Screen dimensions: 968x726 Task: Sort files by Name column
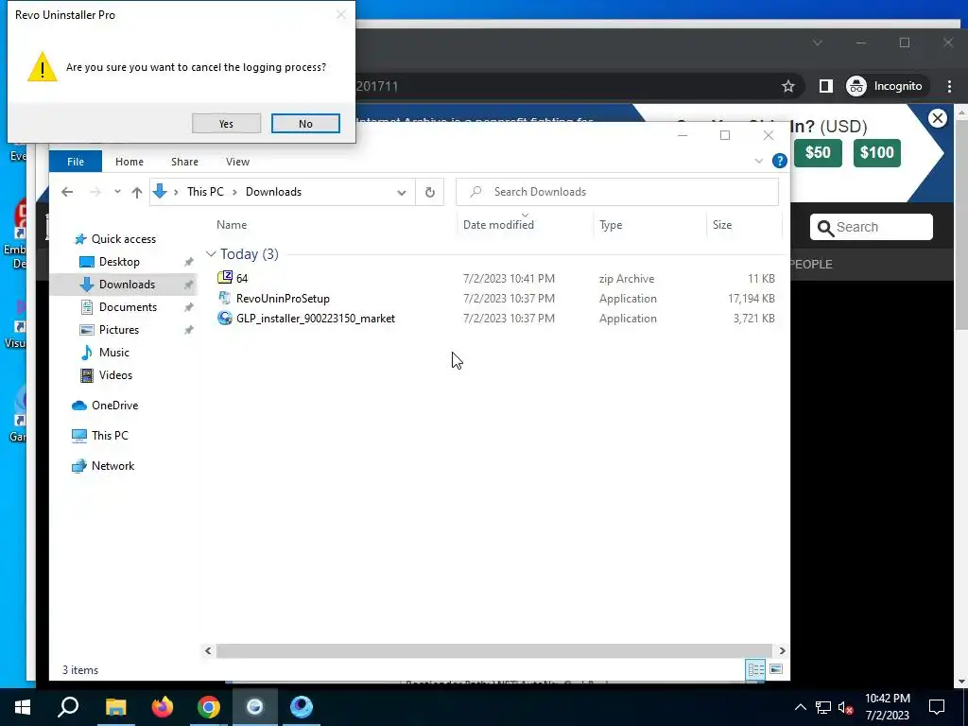point(232,225)
